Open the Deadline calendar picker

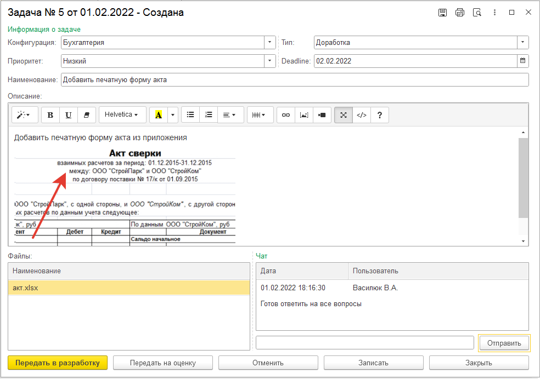522,61
